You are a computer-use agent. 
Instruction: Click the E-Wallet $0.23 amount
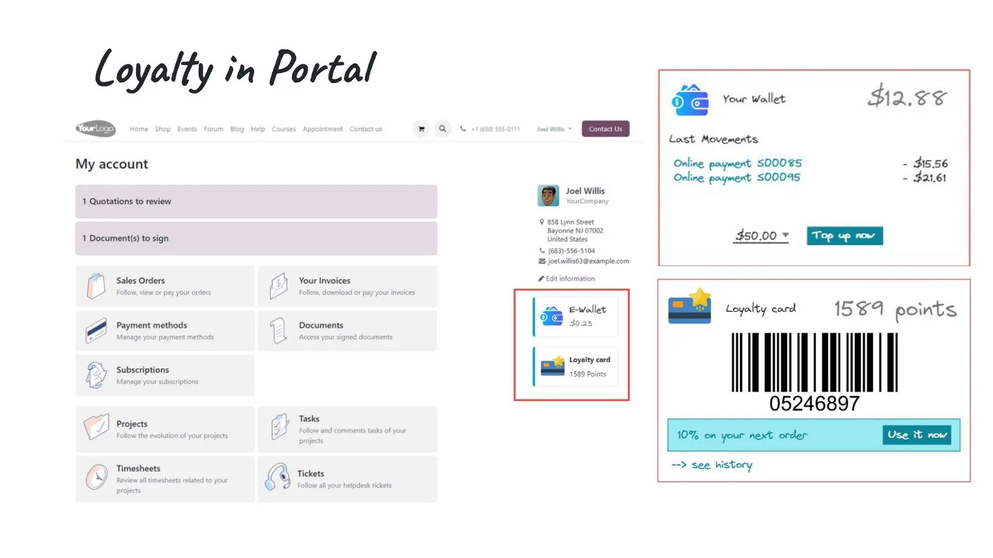click(x=581, y=323)
